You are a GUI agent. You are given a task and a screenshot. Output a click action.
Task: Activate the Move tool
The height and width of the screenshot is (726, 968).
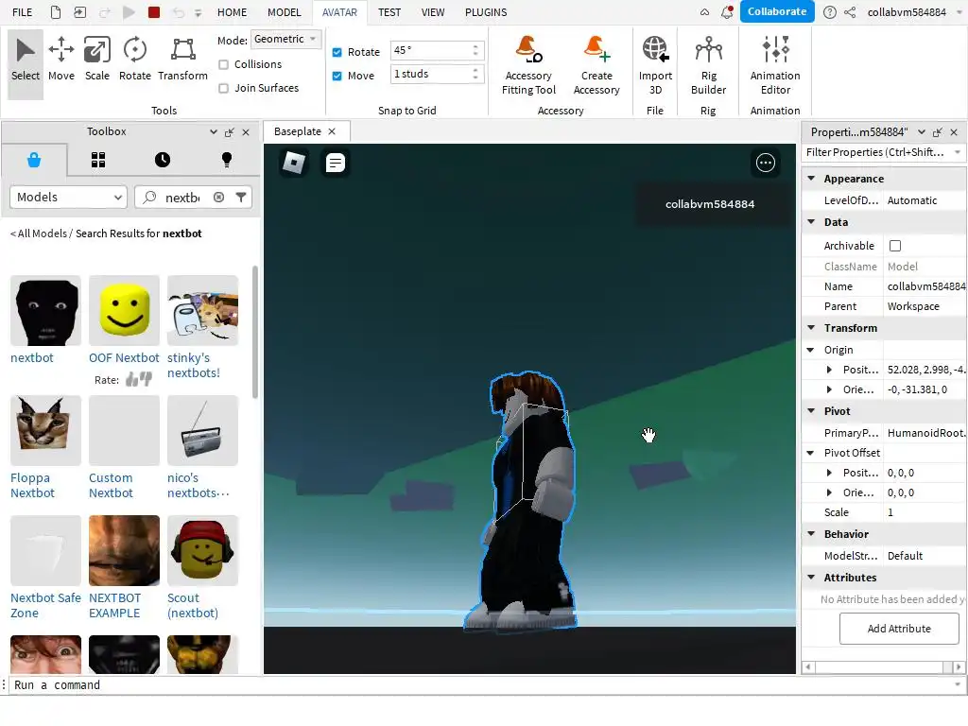point(61,60)
